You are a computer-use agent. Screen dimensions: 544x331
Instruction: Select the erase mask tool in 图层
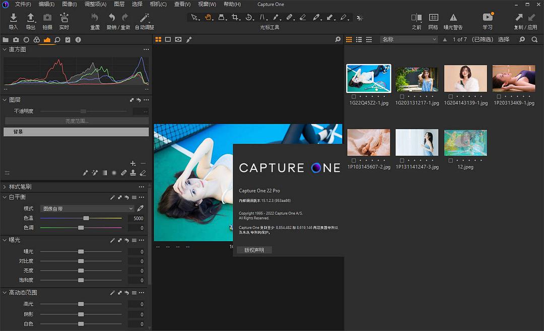[143, 173]
